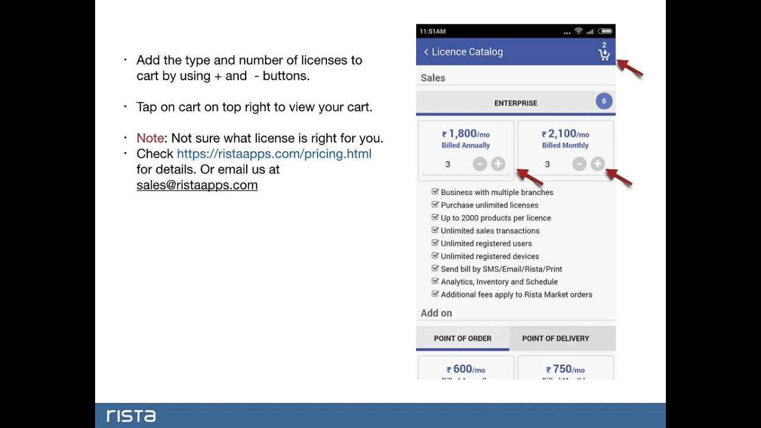Click the Licence Catalog title text
Screen dimensions: 761x428
[467, 52]
